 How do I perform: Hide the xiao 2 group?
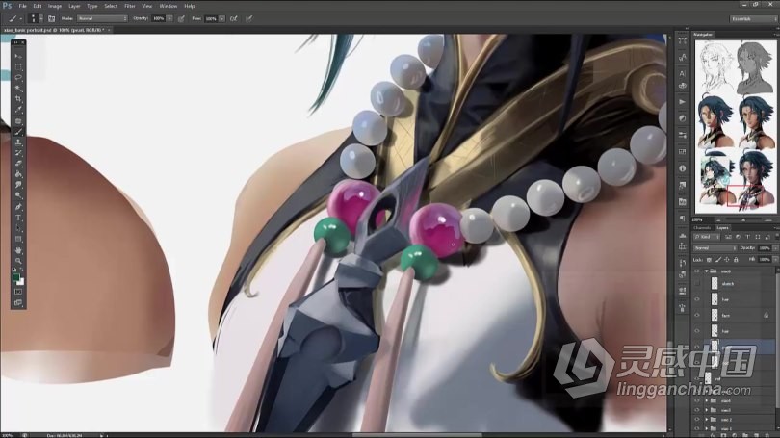tap(697, 420)
